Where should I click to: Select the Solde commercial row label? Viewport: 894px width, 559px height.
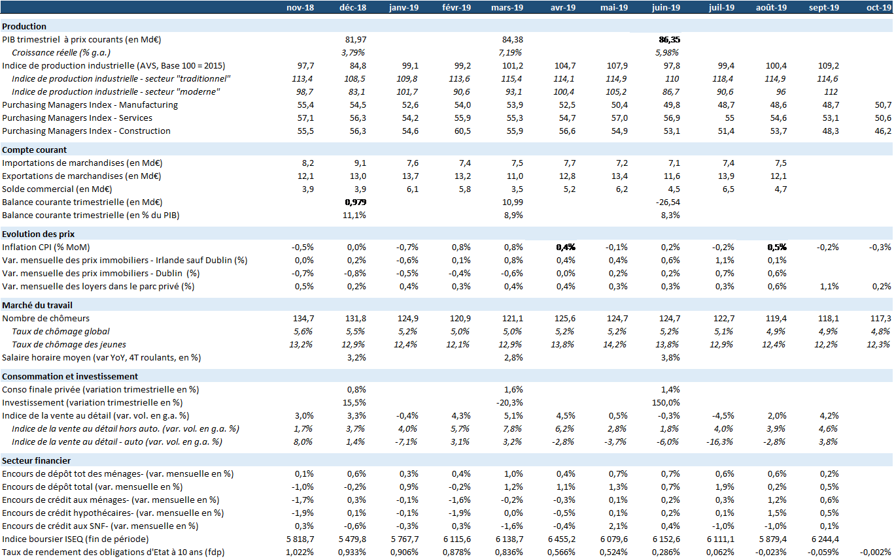click(x=58, y=189)
